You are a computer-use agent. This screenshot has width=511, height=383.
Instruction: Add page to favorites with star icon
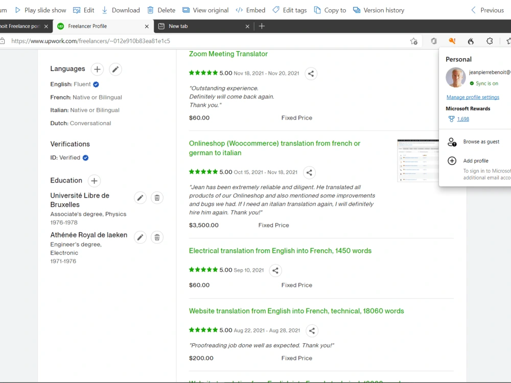(x=414, y=41)
